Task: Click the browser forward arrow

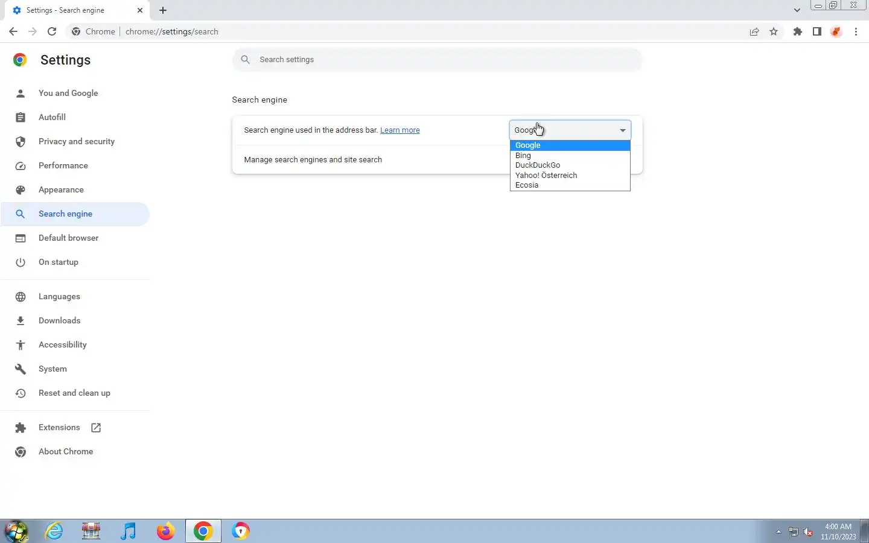Action: coord(33,31)
